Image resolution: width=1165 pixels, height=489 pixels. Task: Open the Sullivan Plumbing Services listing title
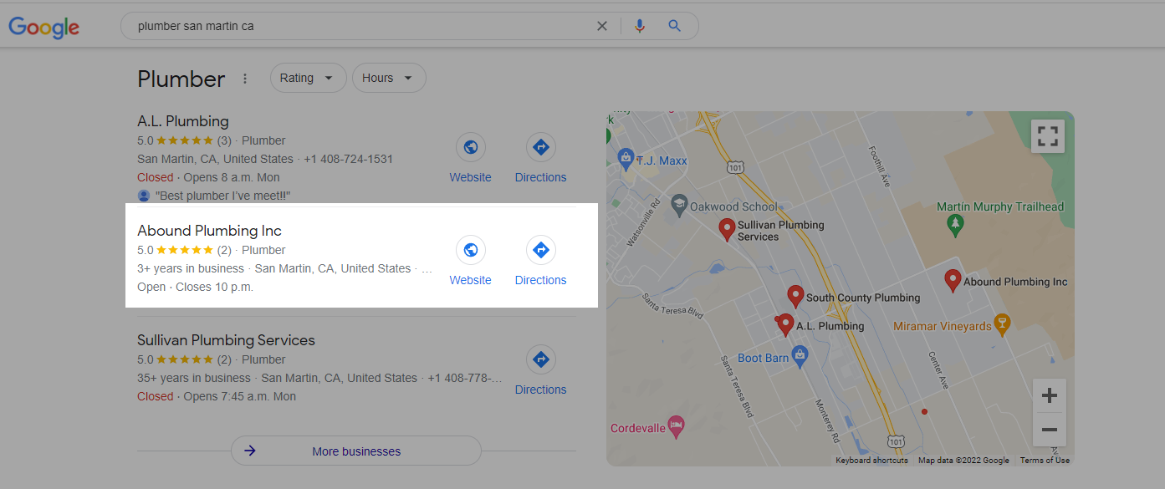227,340
